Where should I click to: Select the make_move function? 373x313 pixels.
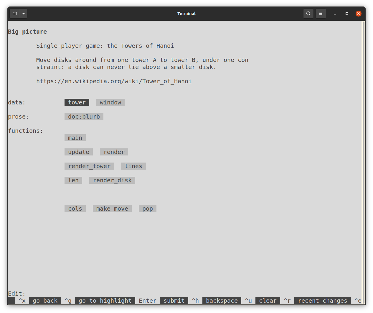[x=112, y=209]
